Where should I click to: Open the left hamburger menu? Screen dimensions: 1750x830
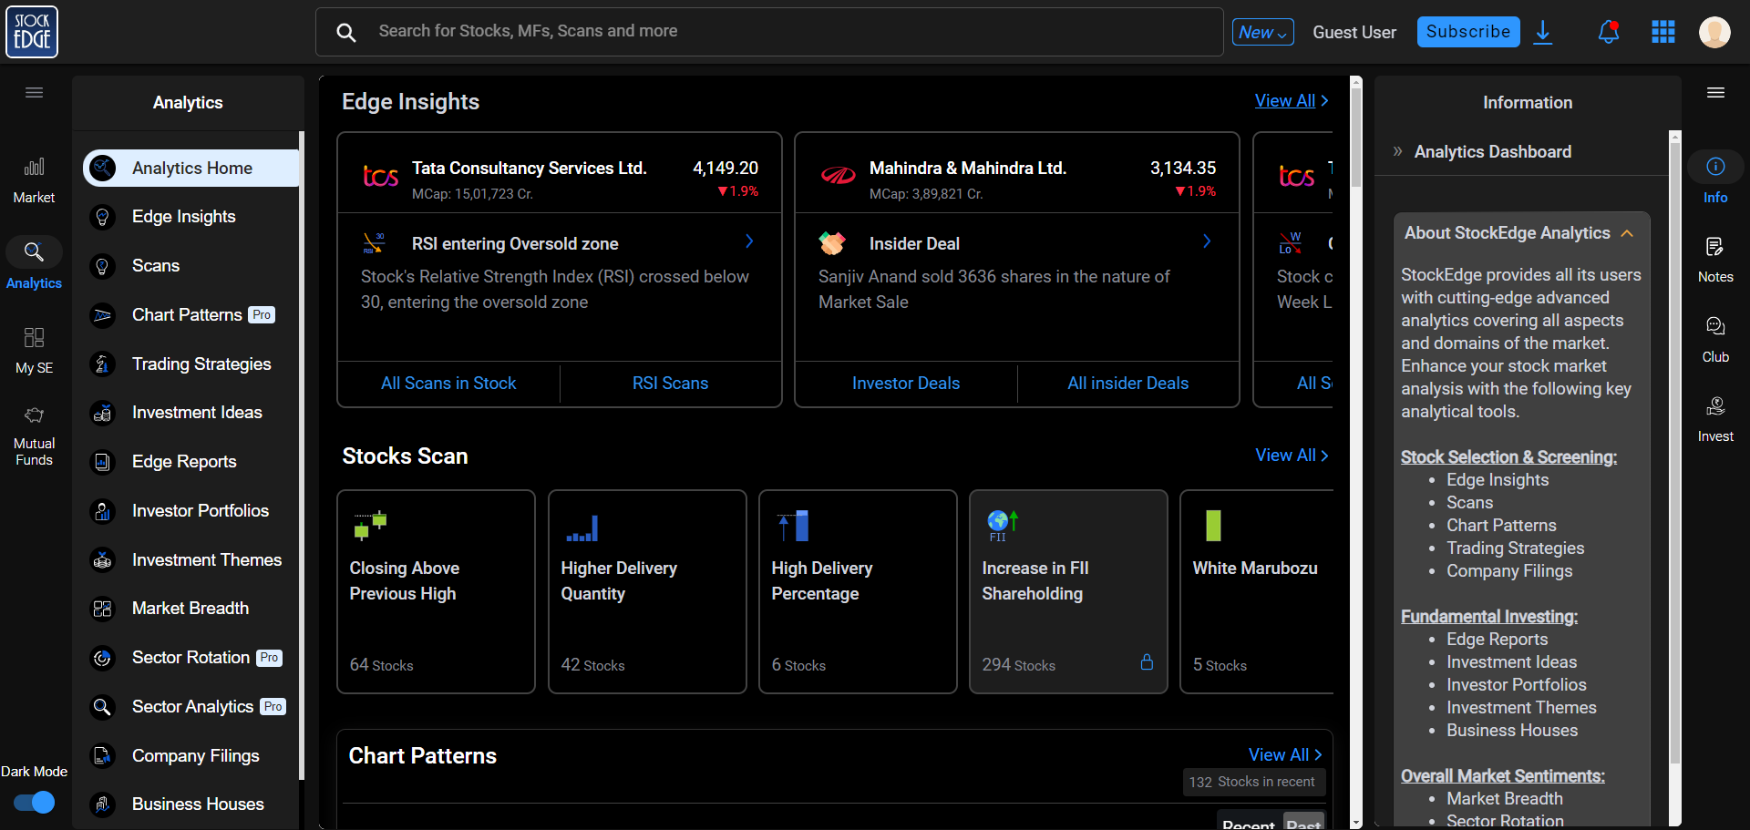[34, 93]
